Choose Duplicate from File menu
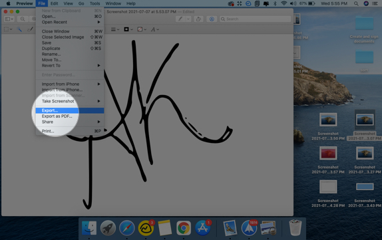Viewport: 382px width, 240px height. (x=70, y=49)
